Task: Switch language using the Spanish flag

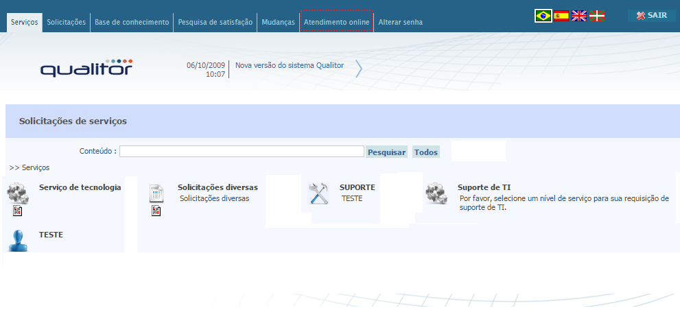Action: [561, 16]
